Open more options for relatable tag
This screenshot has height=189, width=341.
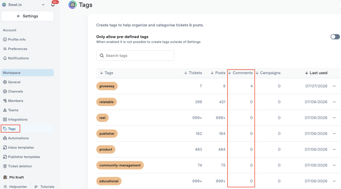coord(334,102)
